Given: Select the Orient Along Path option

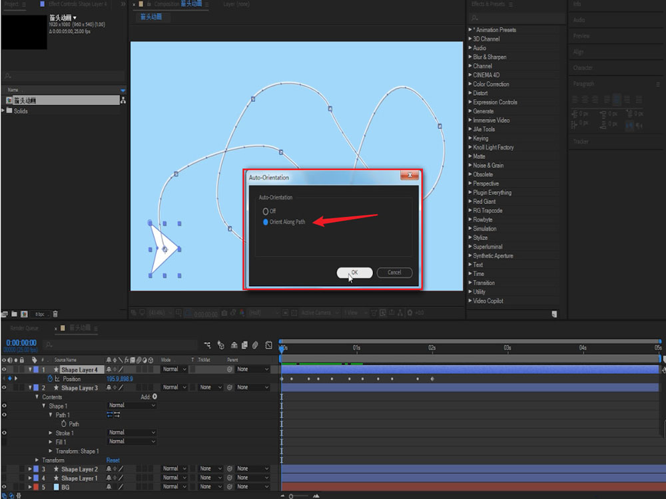Looking at the screenshot, I should coord(266,222).
